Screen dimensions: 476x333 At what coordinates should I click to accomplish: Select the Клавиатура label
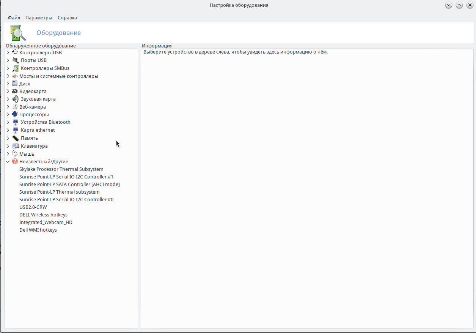[34, 146]
